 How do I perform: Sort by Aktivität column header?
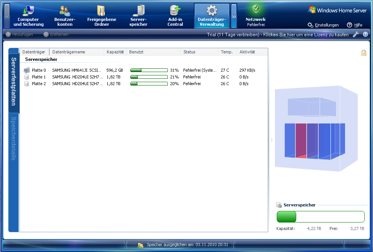coord(252,52)
